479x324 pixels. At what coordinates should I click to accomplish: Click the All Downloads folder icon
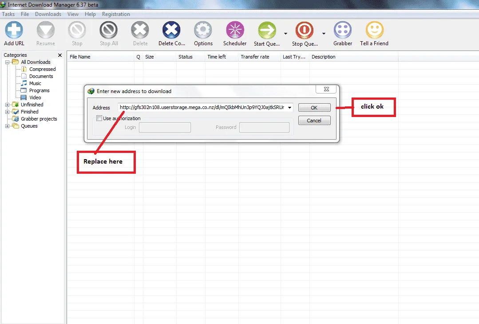pos(15,62)
